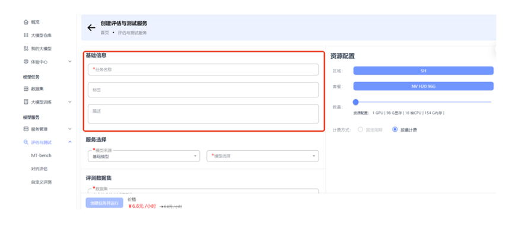Choose the NV H20 96G package button
This screenshot has width=512, height=228.
coord(424,86)
